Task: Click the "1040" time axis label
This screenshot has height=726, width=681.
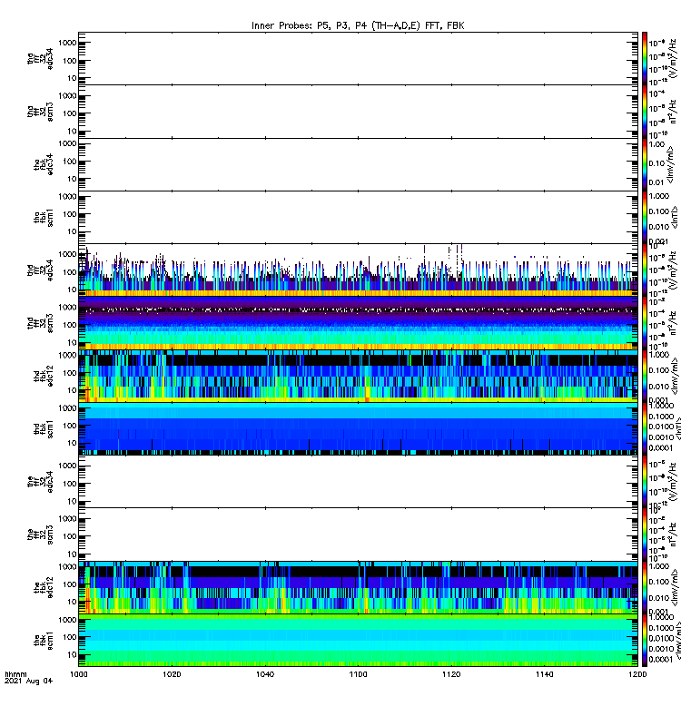Action: click(265, 674)
